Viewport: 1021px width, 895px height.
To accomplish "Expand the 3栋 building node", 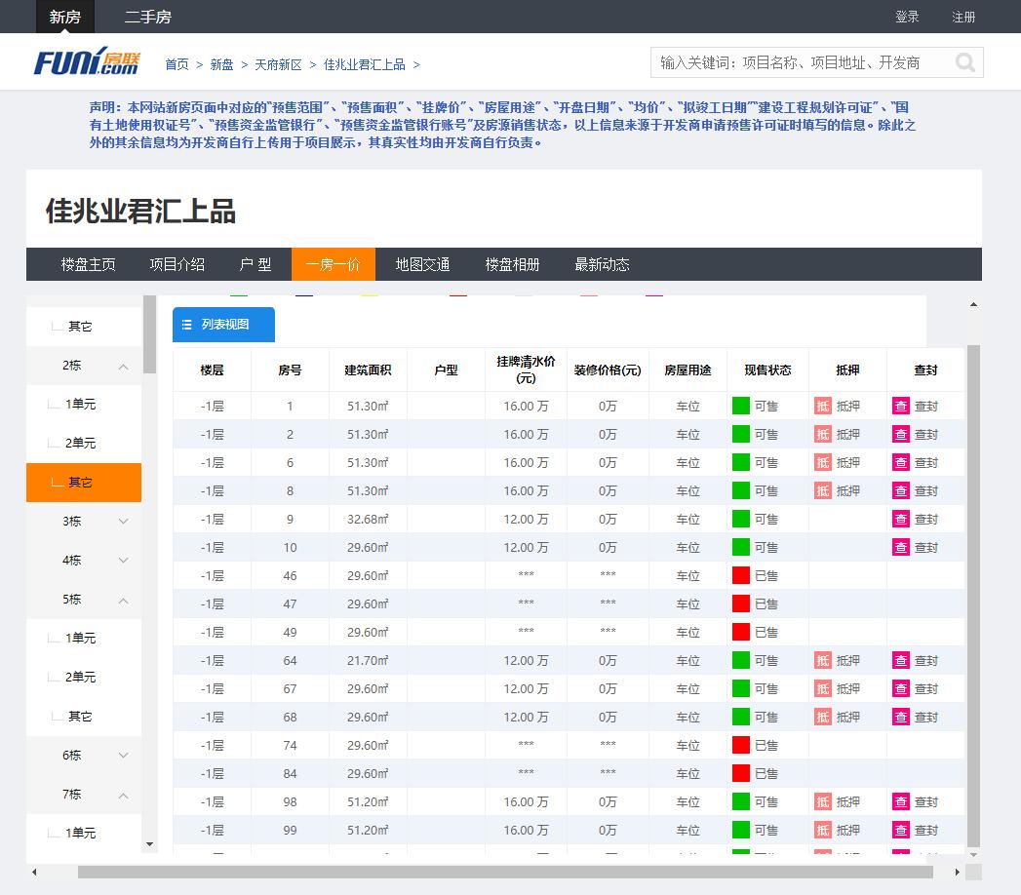I will pyautogui.click(x=123, y=522).
